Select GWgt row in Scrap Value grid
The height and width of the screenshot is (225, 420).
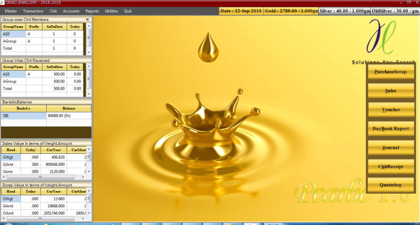click(10, 199)
